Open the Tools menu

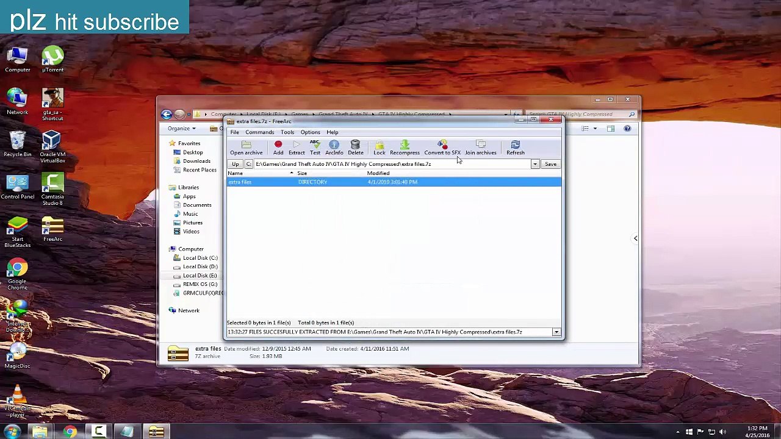287,132
